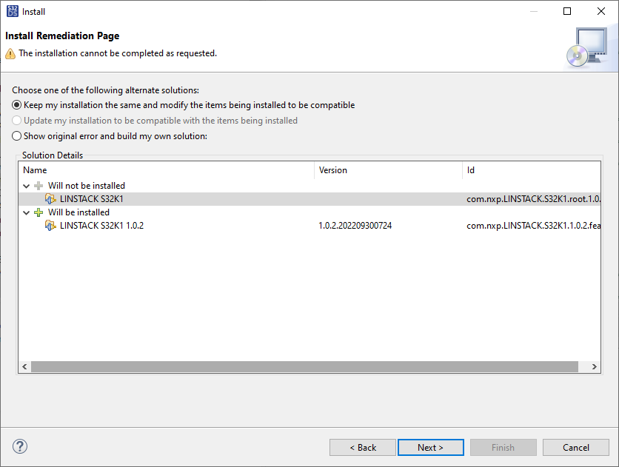
Task: Select the LINSTACK S32K1 1.0.2 row
Action: tap(101, 226)
